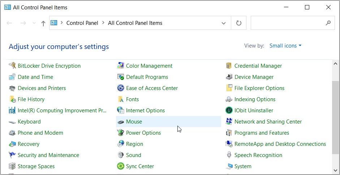Open the Network and Sharing Center link
This screenshot has width=340, height=175.
[x=268, y=122]
